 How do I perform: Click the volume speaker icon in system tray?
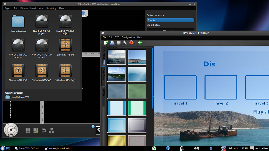pyautogui.click(x=196, y=149)
